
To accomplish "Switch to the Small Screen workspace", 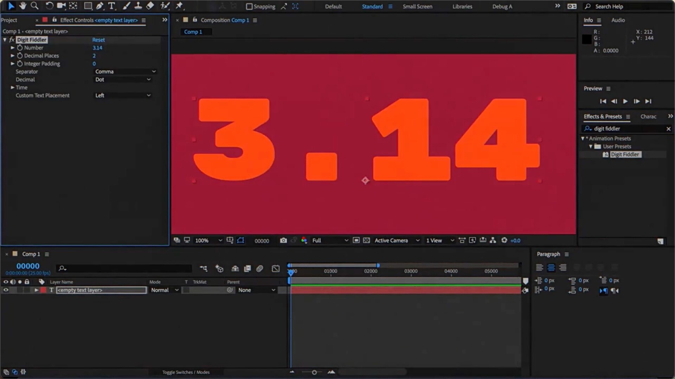I will coord(417,6).
